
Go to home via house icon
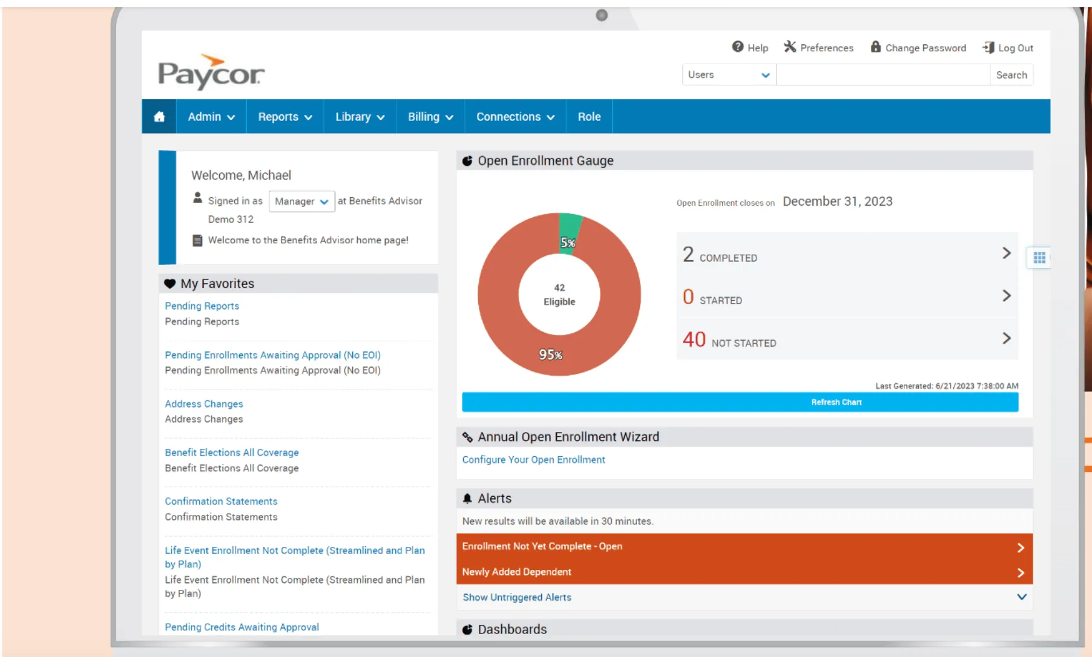[x=159, y=117]
